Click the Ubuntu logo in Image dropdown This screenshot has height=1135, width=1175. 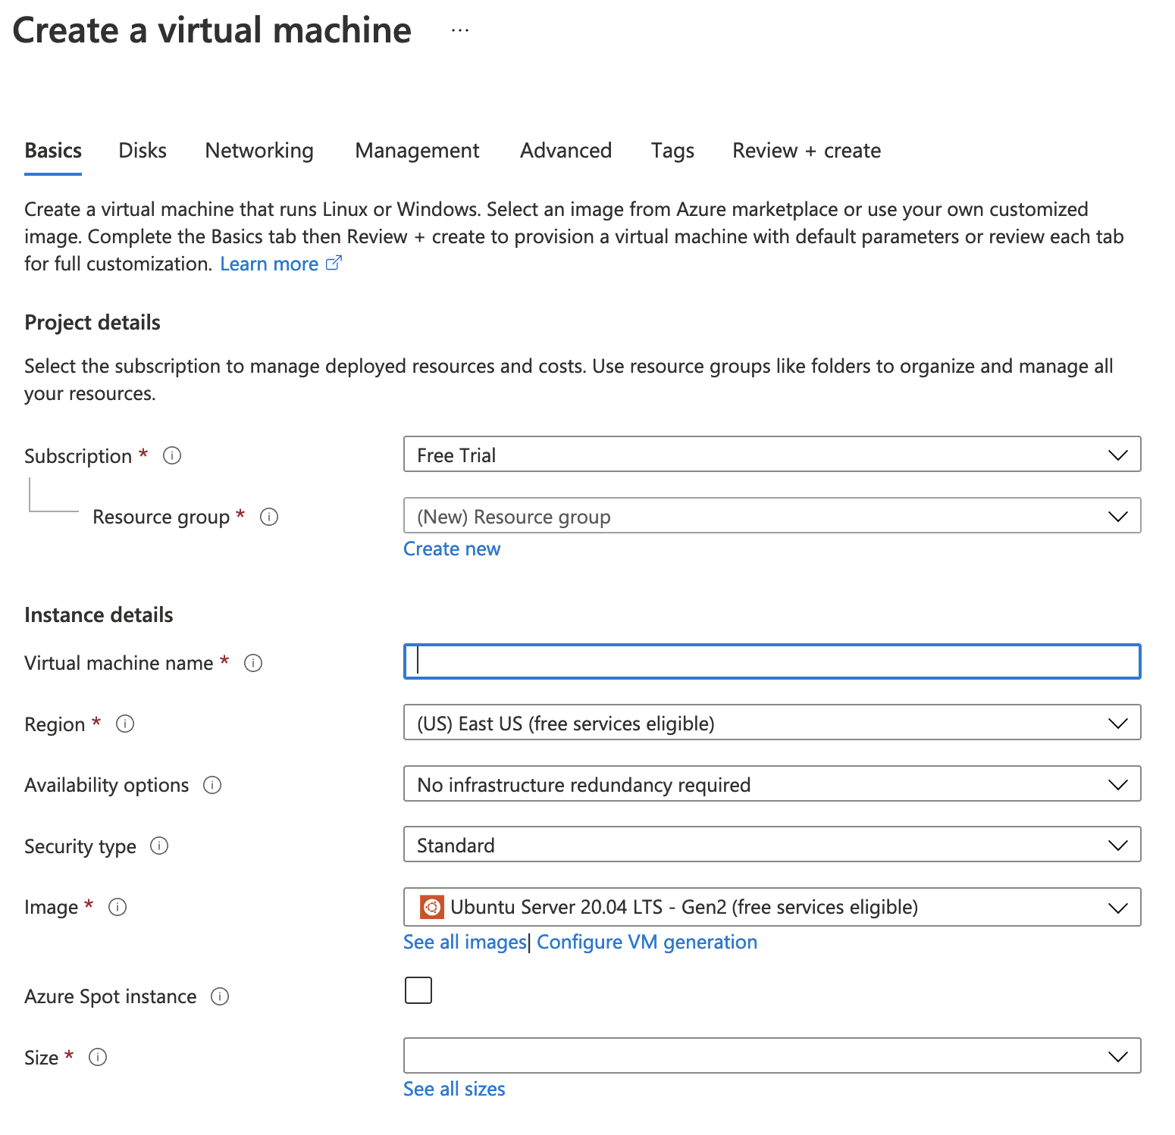click(431, 907)
